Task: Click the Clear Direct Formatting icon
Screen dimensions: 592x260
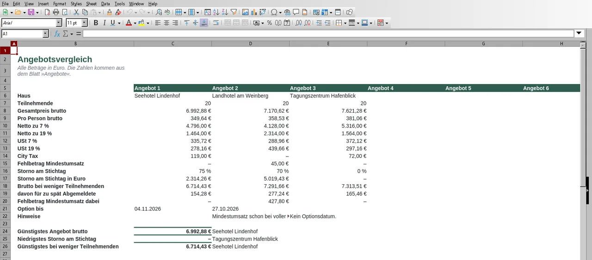Action: click(x=118, y=12)
